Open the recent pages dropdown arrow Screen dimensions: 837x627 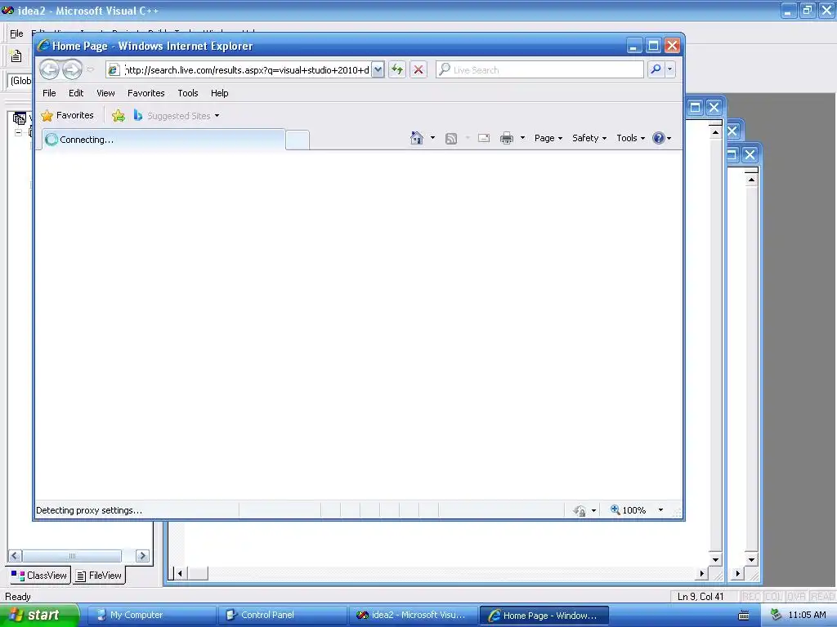[x=90, y=70]
